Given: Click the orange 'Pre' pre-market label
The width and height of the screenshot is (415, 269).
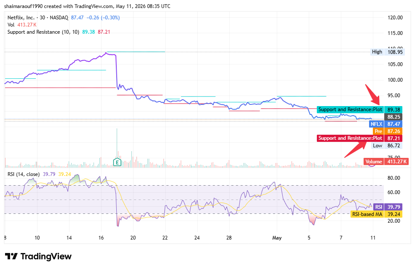Looking at the screenshot, I should click(378, 131).
